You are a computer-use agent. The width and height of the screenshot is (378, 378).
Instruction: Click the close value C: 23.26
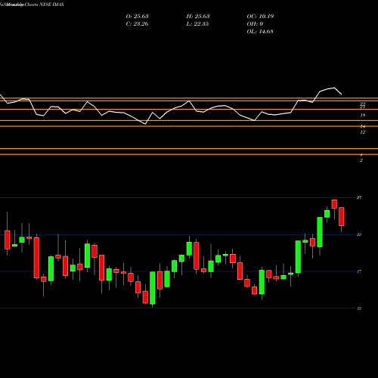tap(137, 24)
